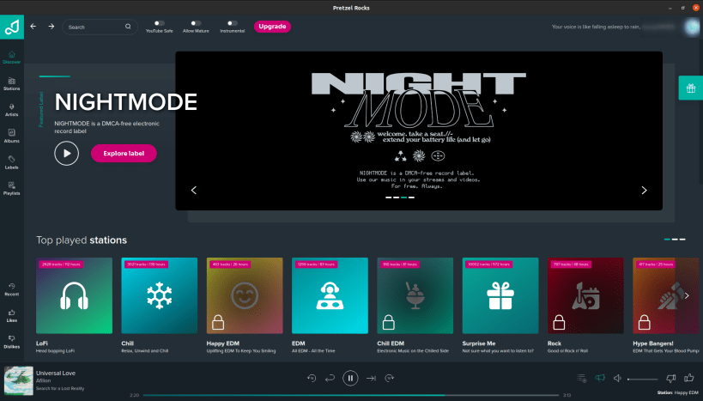The height and width of the screenshot is (401, 703).
Task: Adjust the volume slider
Action: [642, 379]
